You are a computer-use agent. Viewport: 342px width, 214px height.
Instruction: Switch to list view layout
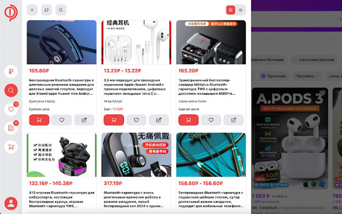241,10
